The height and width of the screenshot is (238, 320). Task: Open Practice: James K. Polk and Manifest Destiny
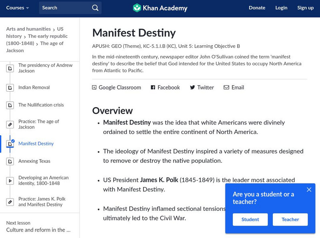(x=42, y=202)
